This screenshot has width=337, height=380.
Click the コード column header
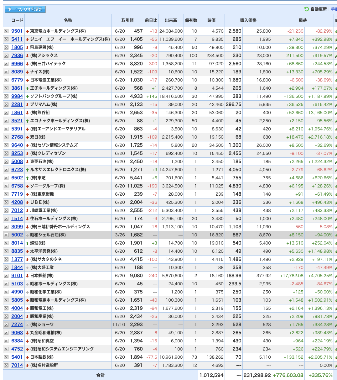[17, 20]
